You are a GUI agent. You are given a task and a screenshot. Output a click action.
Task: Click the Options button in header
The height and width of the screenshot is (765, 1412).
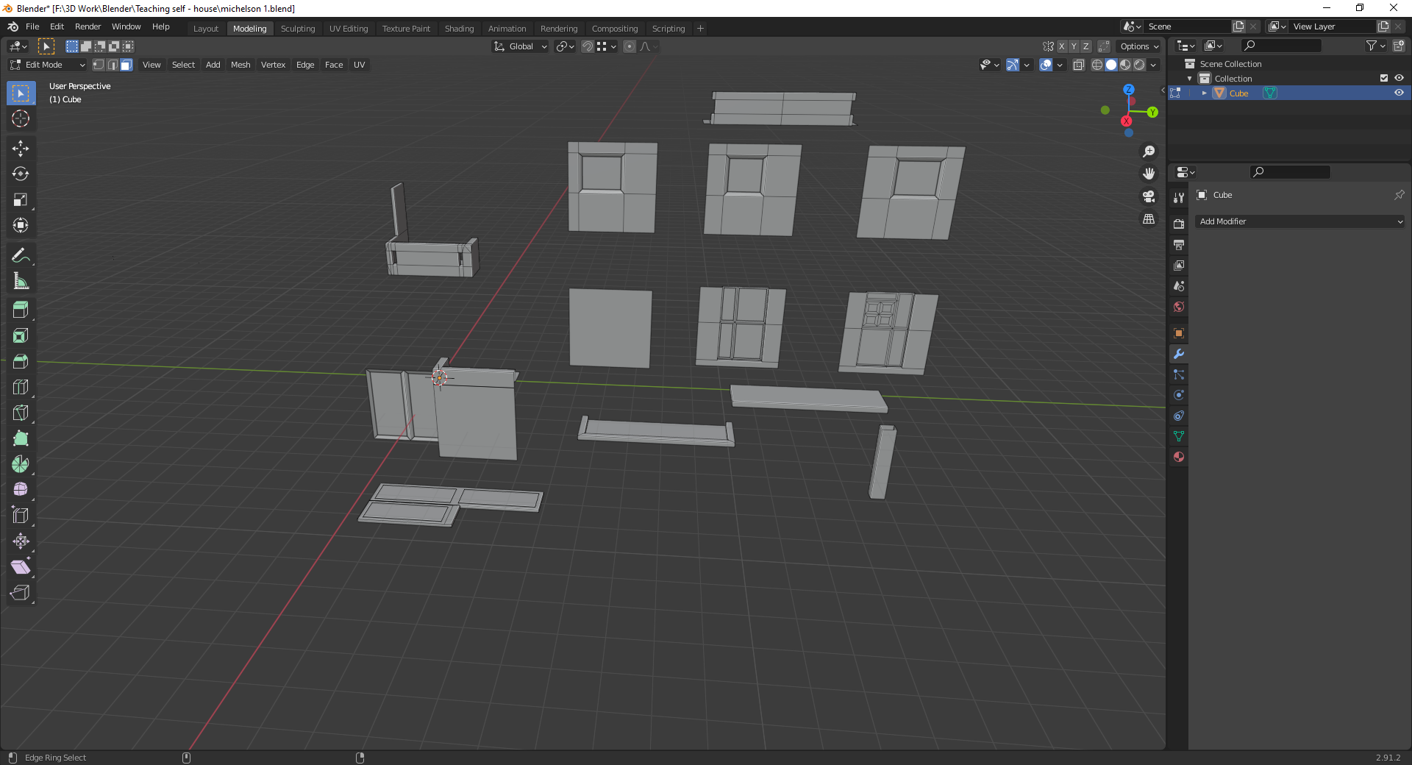[x=1138, y=46]
